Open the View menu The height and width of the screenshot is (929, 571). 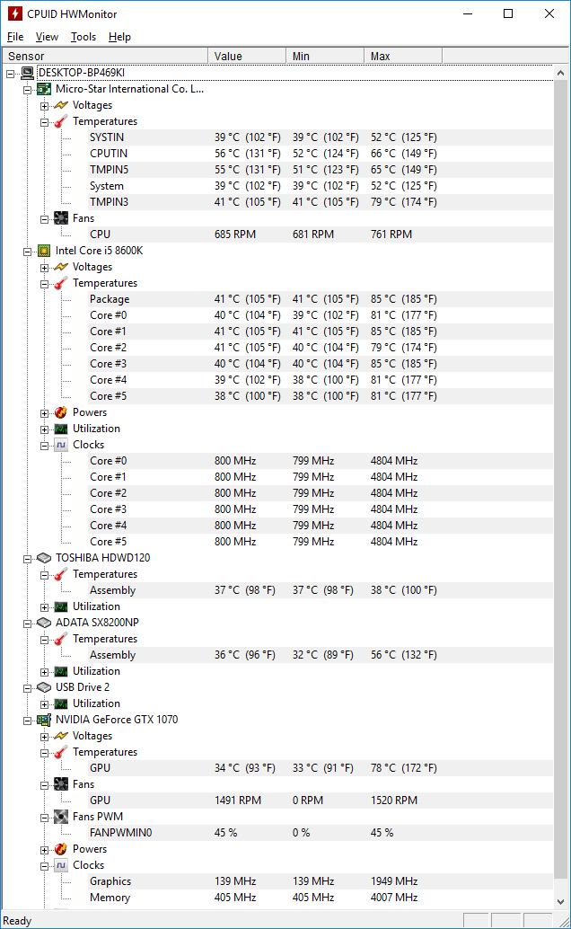click(47, 37)
